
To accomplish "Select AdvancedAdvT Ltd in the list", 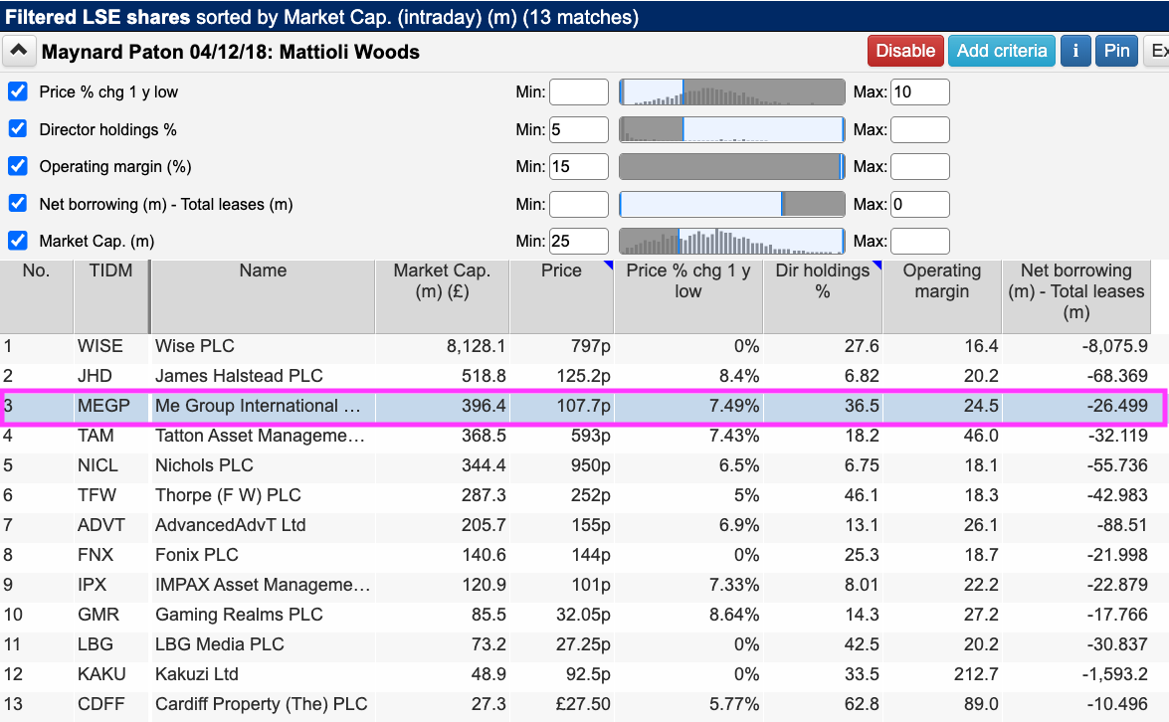I will coord(231,525).
